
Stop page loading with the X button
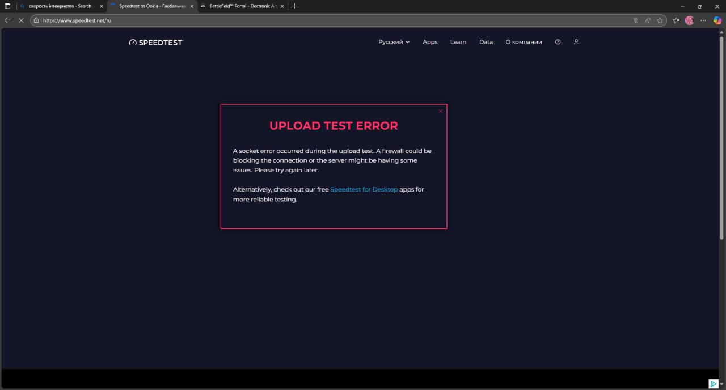[x=22, y=20]
